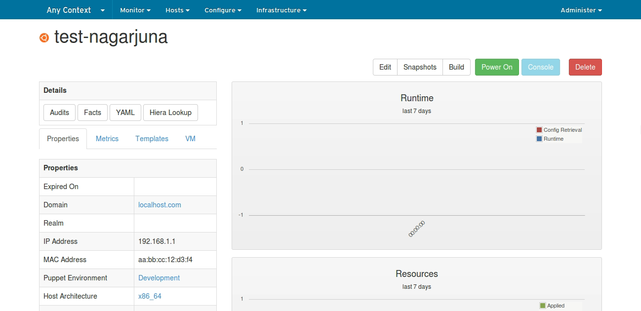Open the Console button
The height and width of the screenshot is (311, 641).
coord(541,67)
